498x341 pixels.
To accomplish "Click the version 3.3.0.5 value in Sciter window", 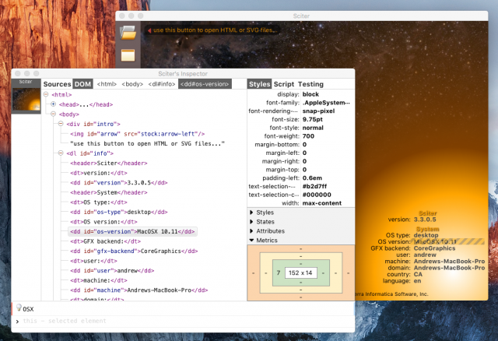I will 425,220.
